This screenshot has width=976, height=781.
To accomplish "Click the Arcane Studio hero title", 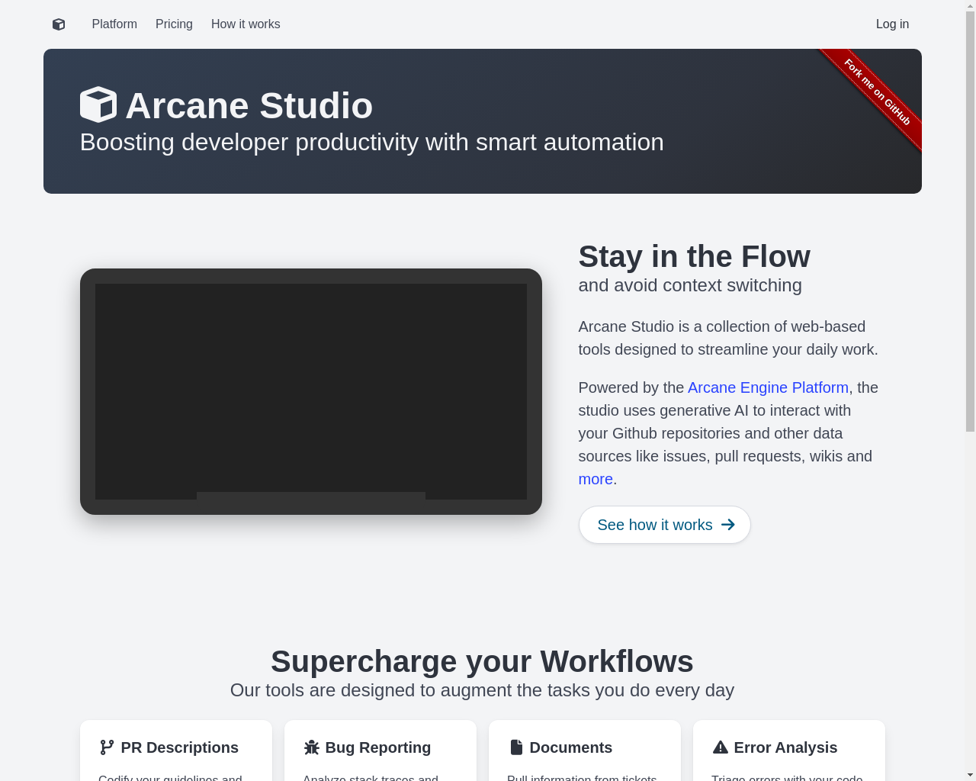I will tap(249, 105).
